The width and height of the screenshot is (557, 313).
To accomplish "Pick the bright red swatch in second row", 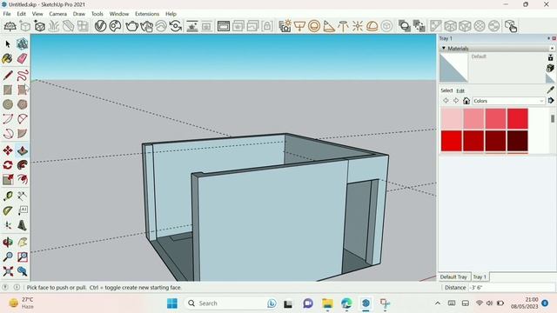I will coord(452,141).
